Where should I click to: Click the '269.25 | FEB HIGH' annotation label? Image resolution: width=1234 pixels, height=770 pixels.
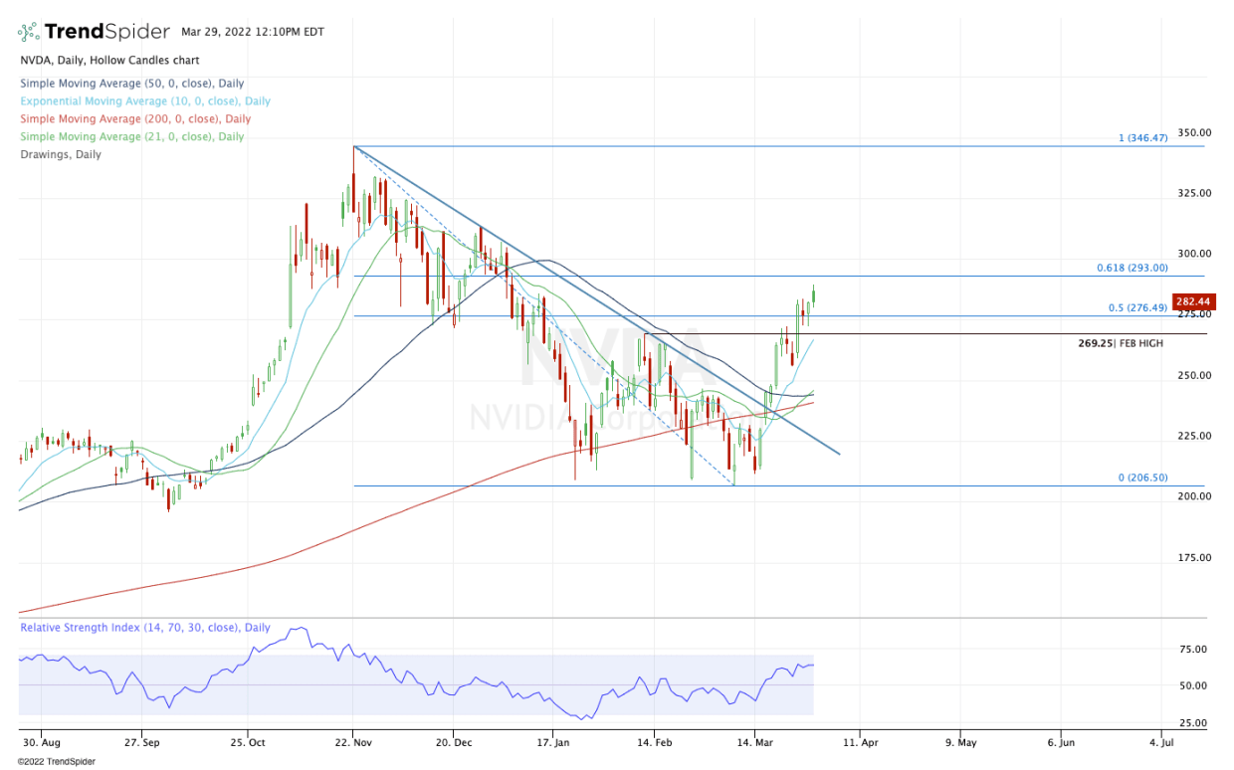tap(1121, 343)
